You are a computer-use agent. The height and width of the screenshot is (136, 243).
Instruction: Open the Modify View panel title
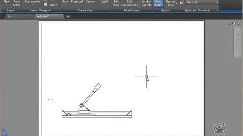click(x=132, y=10)
